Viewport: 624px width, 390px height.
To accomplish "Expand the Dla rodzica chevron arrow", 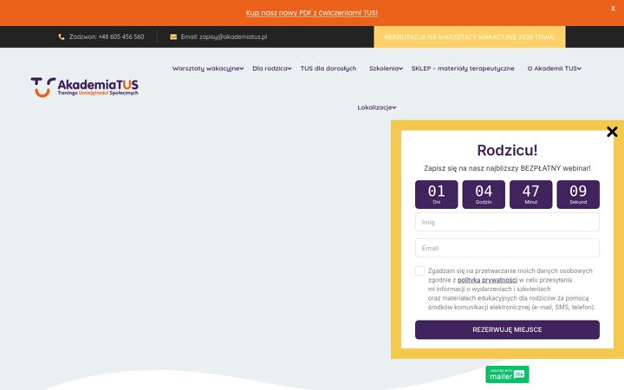I will pyautogui.click(x=289, y=68).
